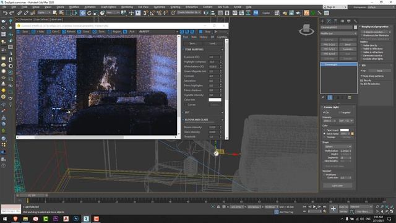Image resolution: width=396 pixels, height=223 pixels.
Task: Click the Play Animation button
Action: (x=314, y=207)
